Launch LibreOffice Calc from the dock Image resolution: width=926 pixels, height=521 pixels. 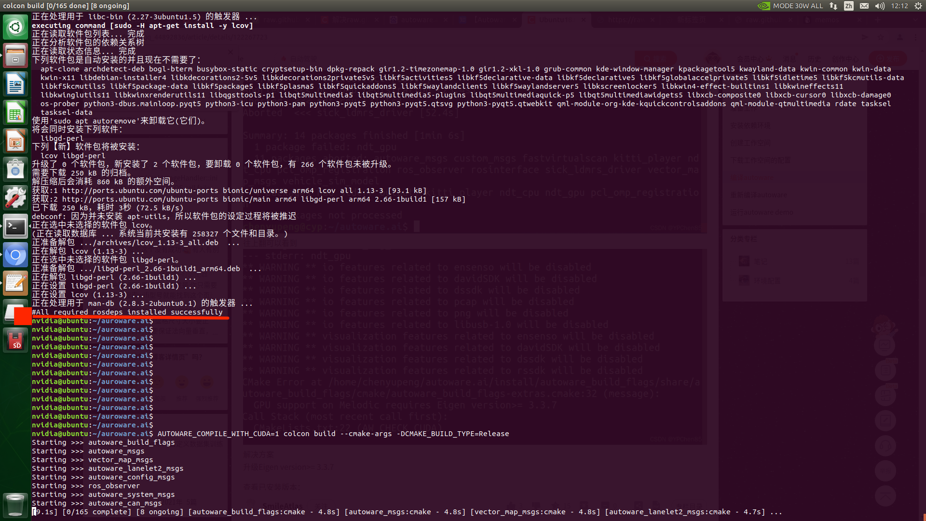15,112
